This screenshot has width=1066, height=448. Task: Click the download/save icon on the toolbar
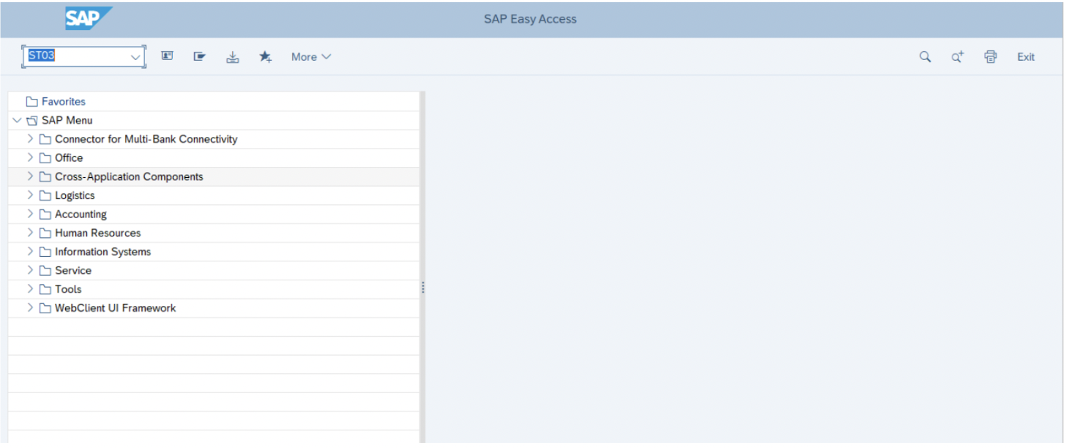coord(233,56)
